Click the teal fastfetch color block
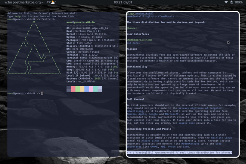 pyautogui.click(x=95, y=89)
